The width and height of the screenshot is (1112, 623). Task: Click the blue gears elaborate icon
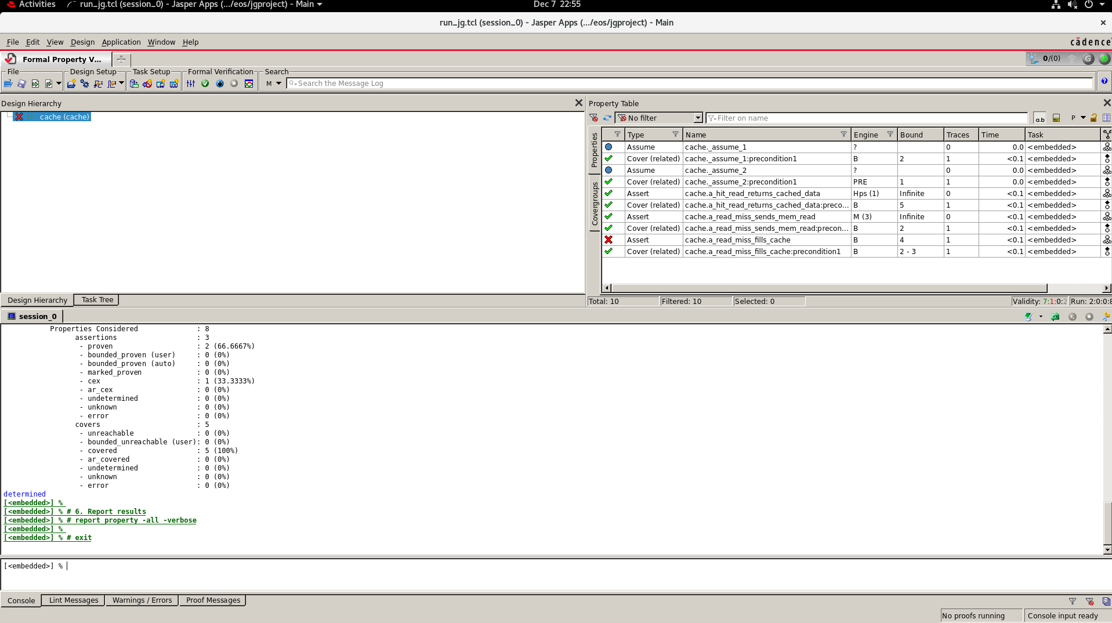(x=85, y=84)
